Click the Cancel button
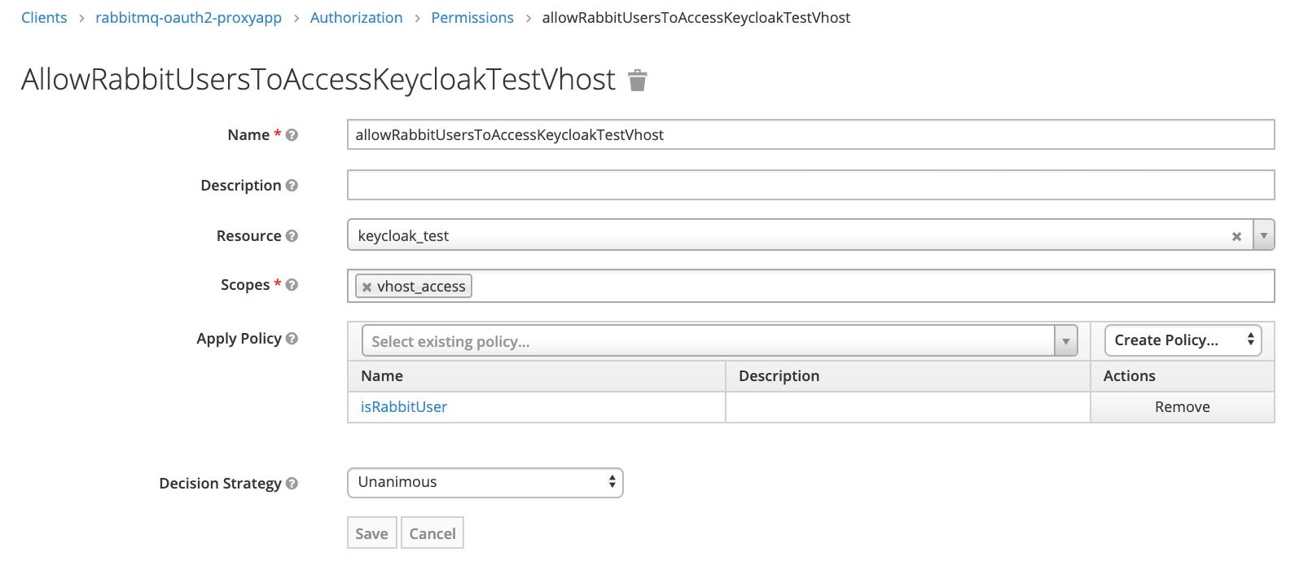This screenshot has height=583, width=1308. pyautogui.click(x=432, y=533)
